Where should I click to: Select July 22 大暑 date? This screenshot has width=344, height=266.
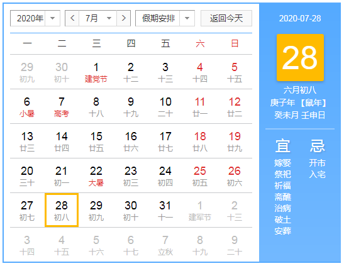[96, 176]
